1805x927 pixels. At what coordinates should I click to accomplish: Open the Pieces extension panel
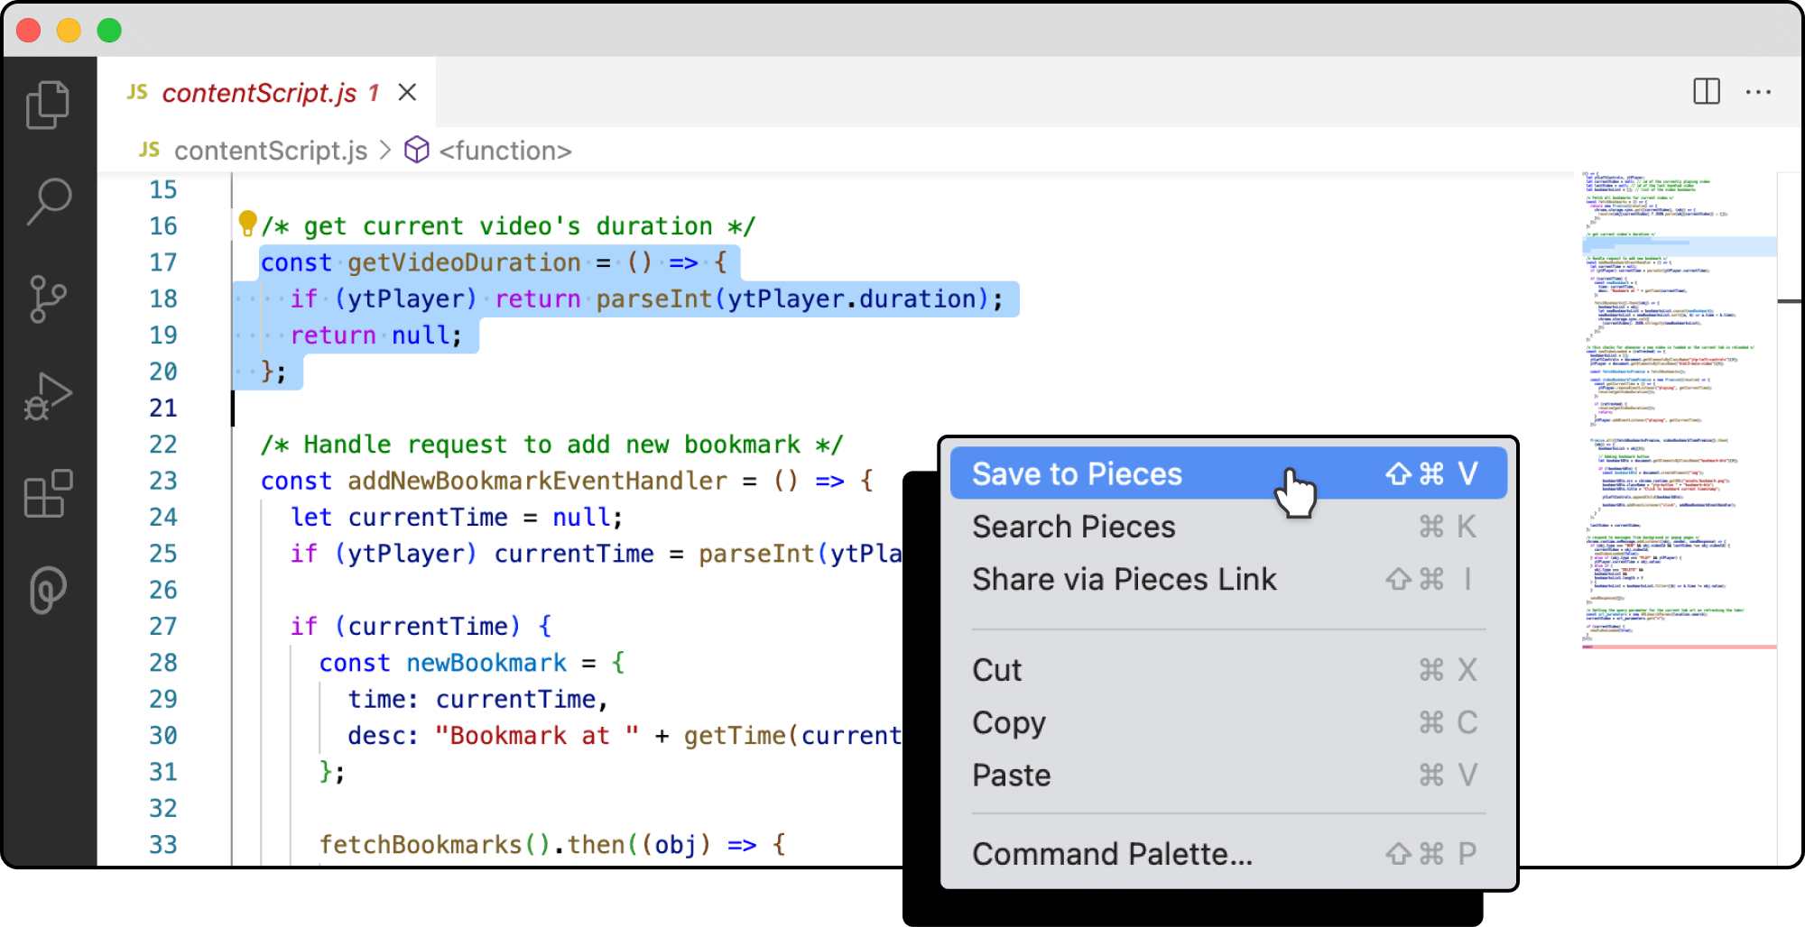48,591
